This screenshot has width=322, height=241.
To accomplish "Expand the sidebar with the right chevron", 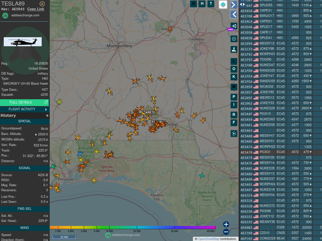I will pos(234,5).
